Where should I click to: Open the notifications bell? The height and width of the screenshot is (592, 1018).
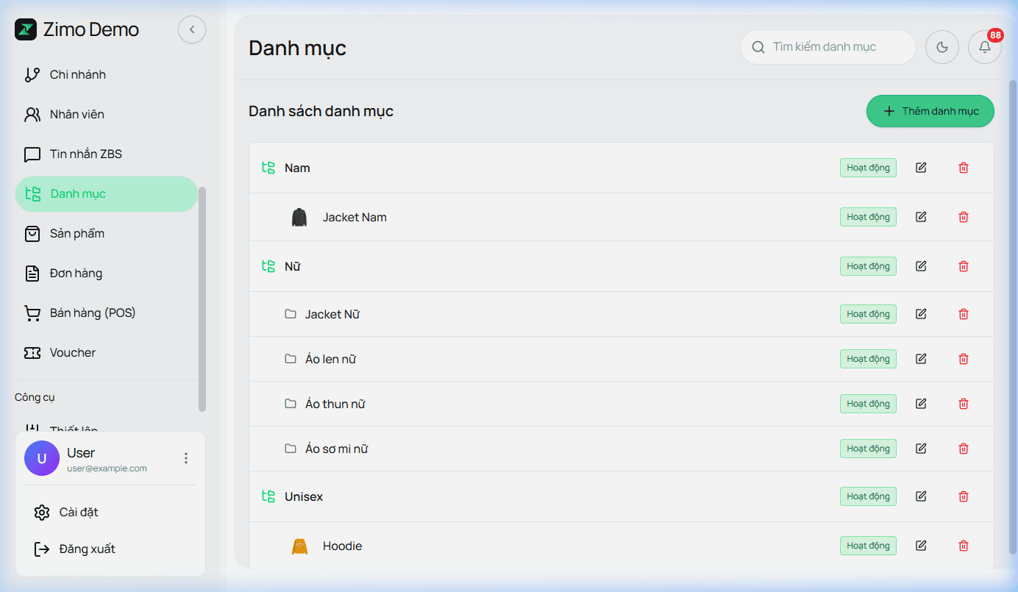[985, 48]
